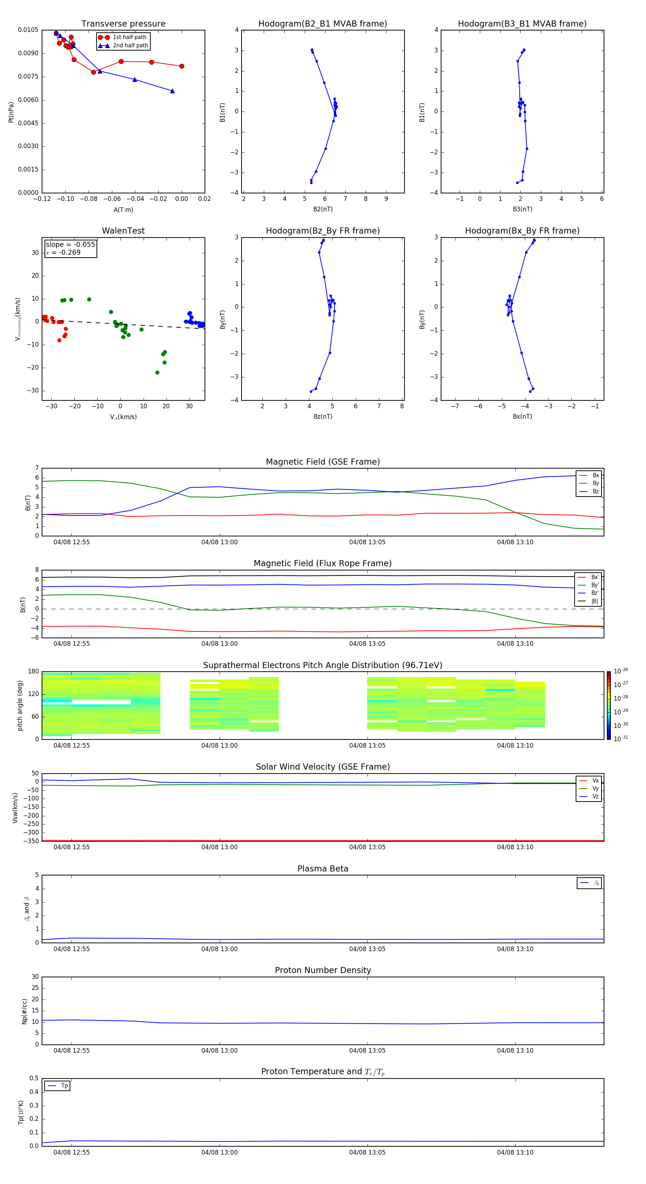Image resolution: width=646 pixels, height=1184 pixels.
Task: Select the 'B2(nT)' x-axis label
Action: click(323, 209)
